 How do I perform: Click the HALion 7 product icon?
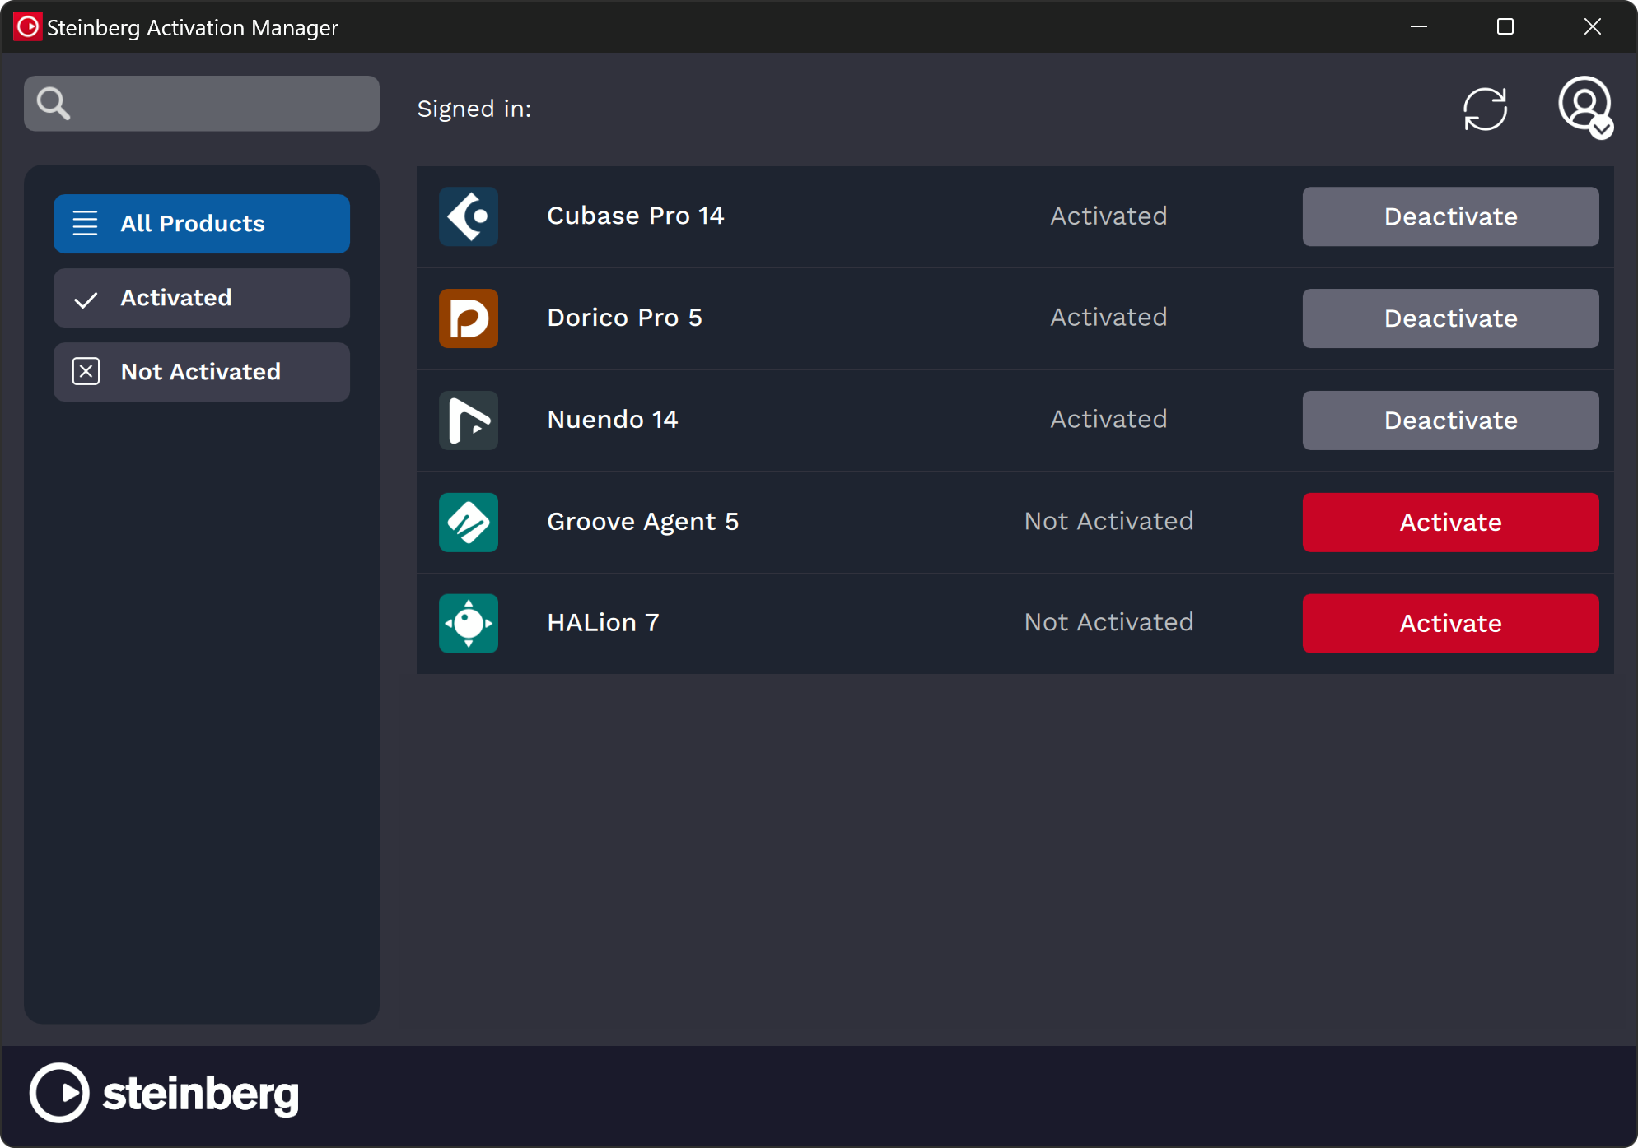[x=469, y=624]
